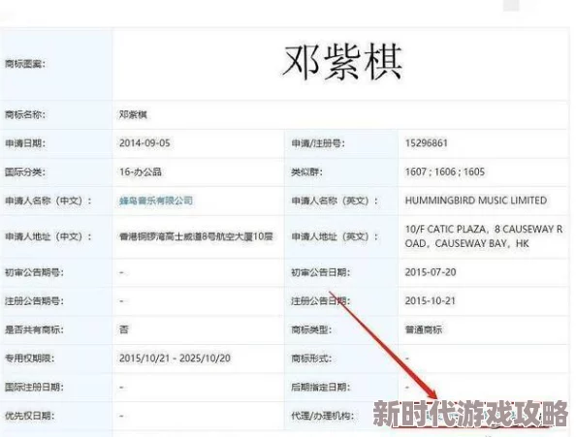Click the 申请人名称（中文） label
This screenshot has width=576, height=437.
(48, 201)
